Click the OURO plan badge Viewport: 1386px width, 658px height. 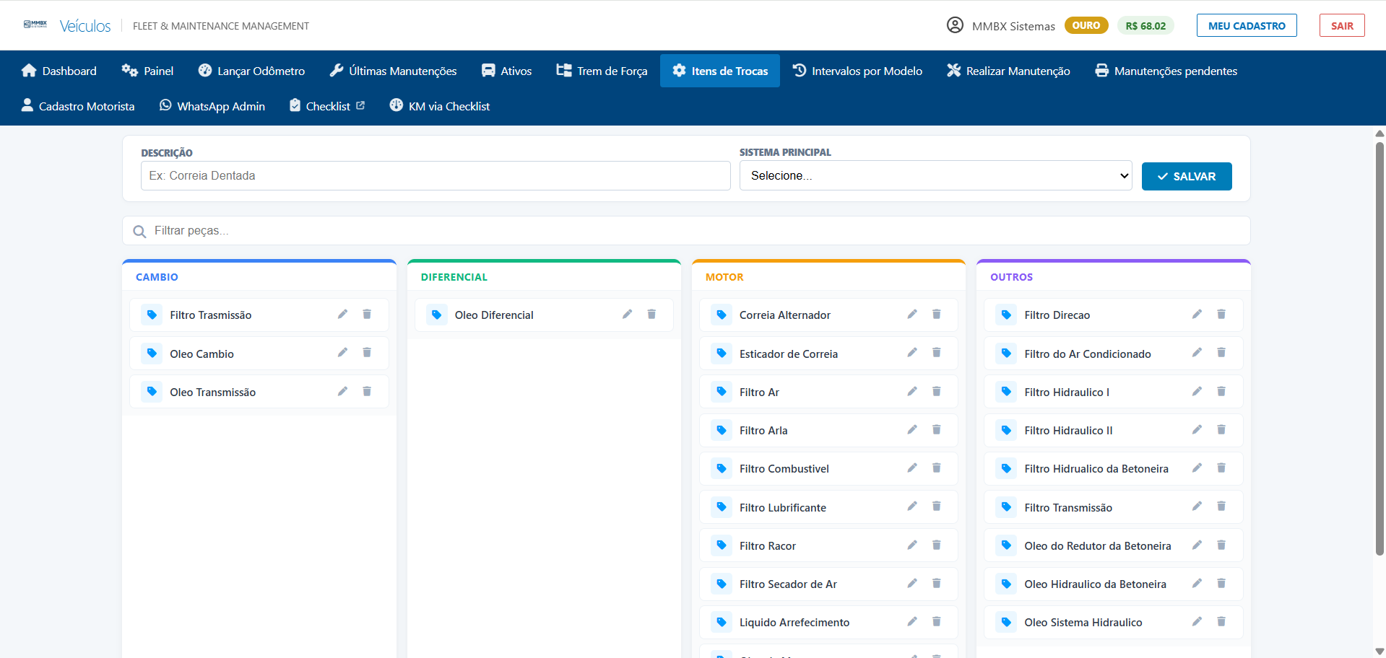click(x=1086, y=25)
